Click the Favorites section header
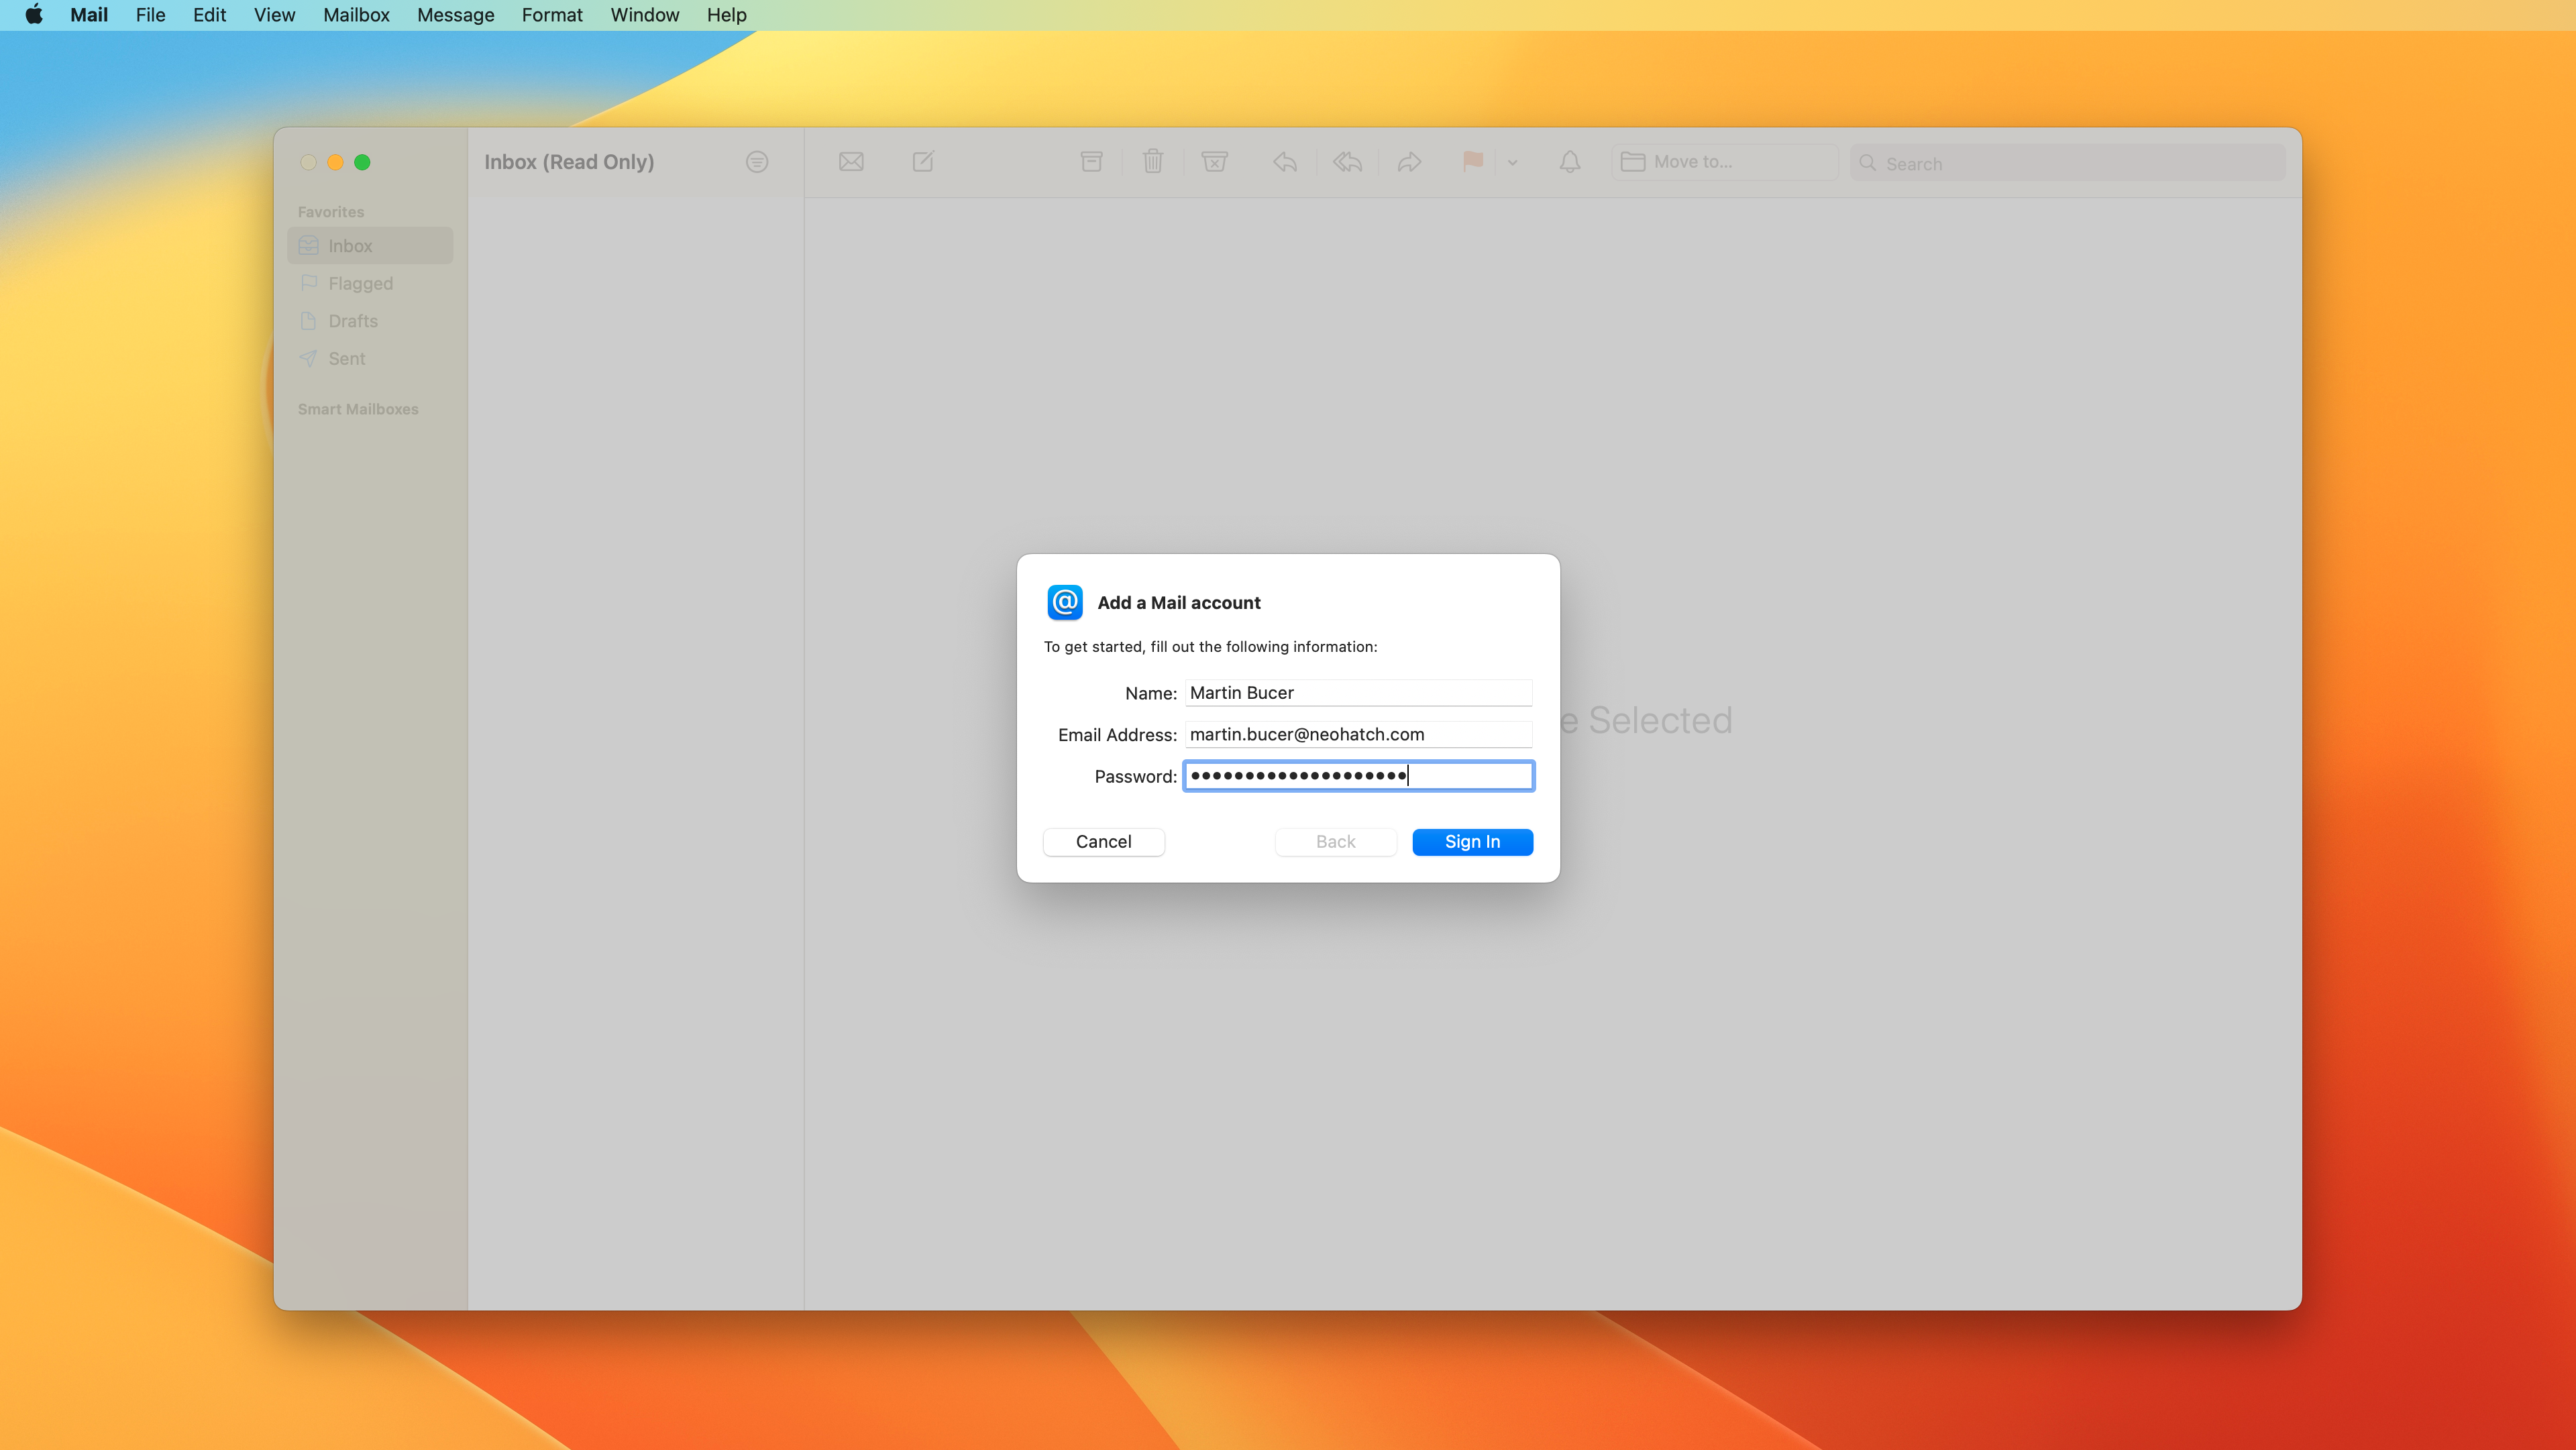2576x1450 pixels. click(331, 212)
